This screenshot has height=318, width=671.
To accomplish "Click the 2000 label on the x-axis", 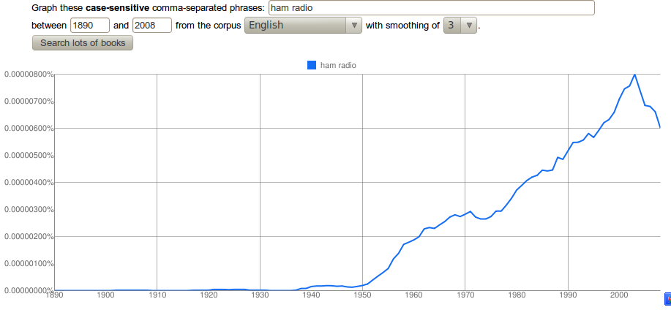I will tap(620, 295).
